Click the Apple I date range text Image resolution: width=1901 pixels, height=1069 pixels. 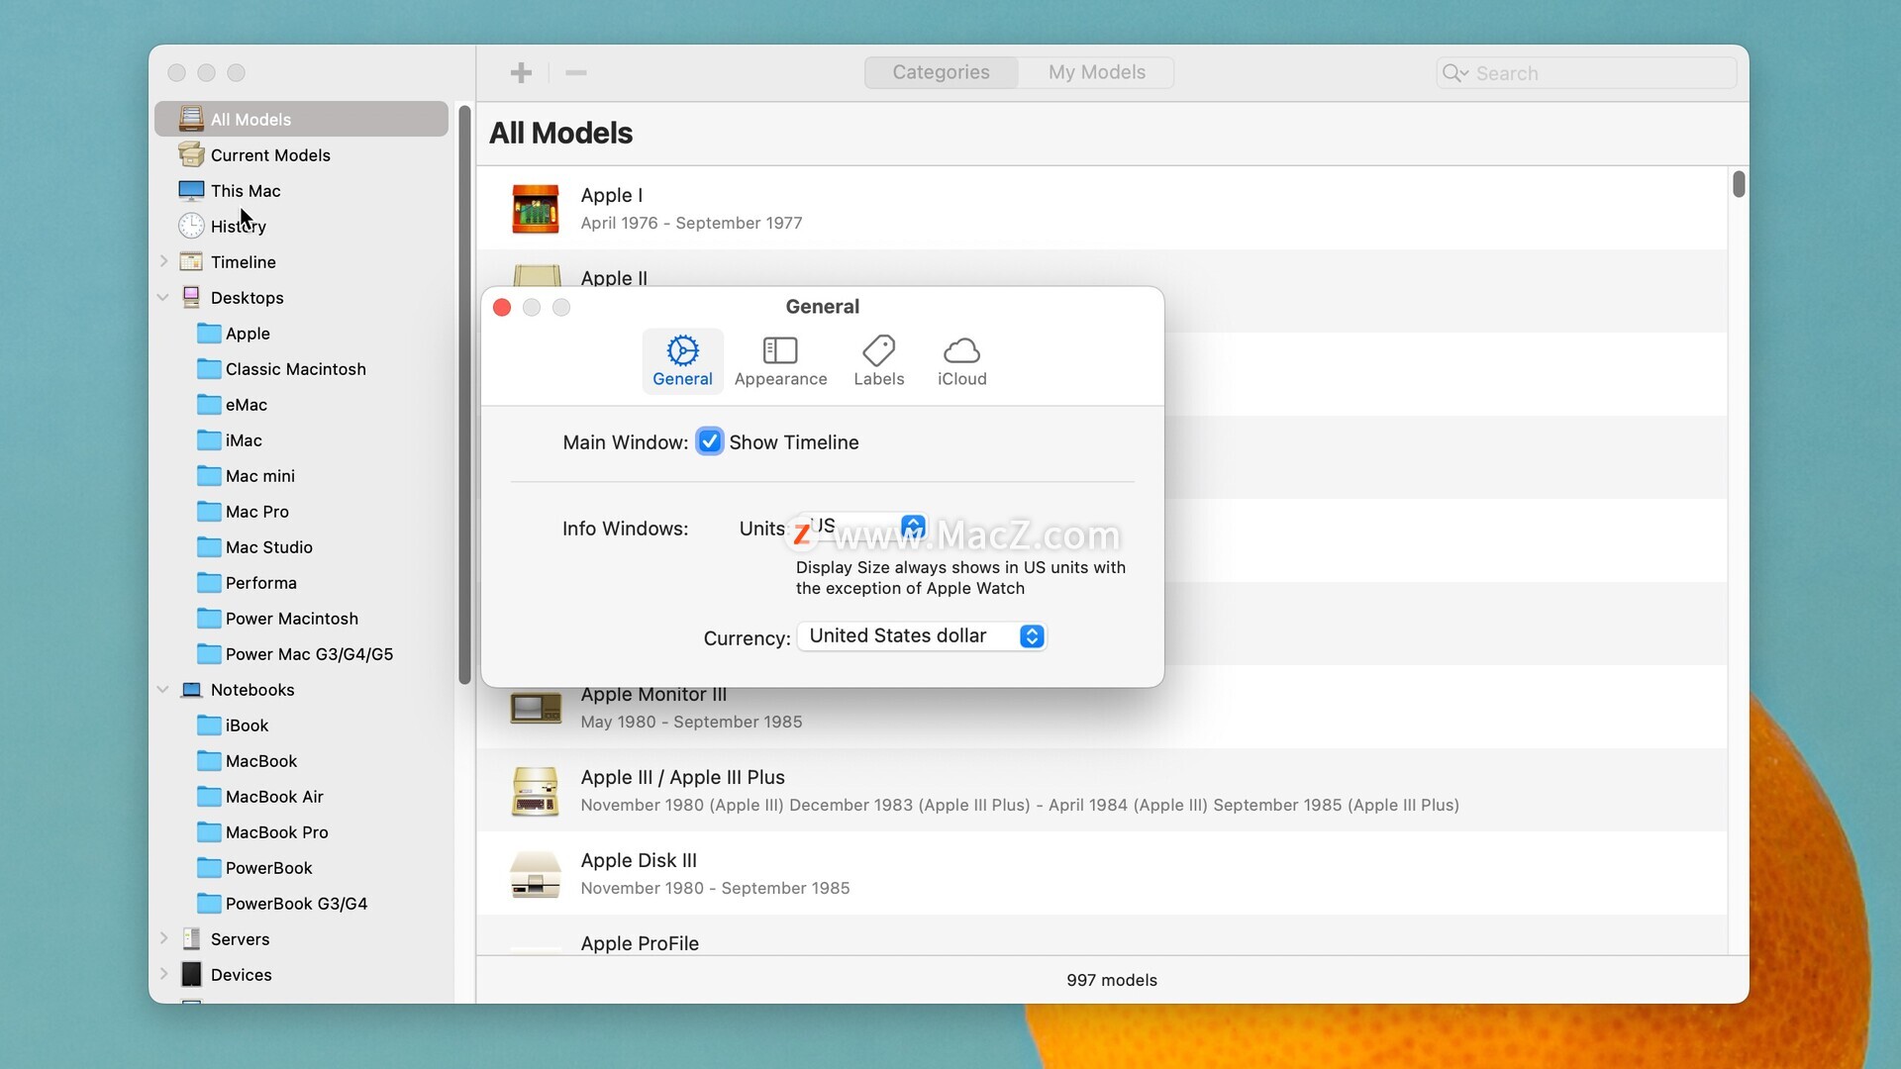(x=691, y=223)
